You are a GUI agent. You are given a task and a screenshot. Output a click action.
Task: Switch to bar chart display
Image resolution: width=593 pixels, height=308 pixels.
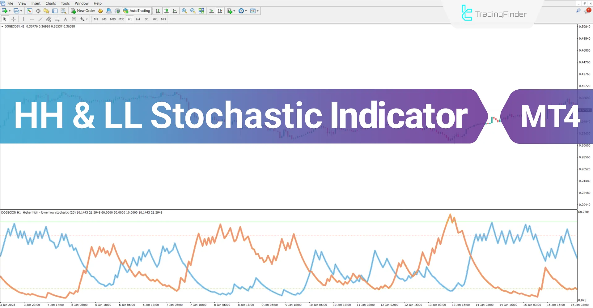158,11
